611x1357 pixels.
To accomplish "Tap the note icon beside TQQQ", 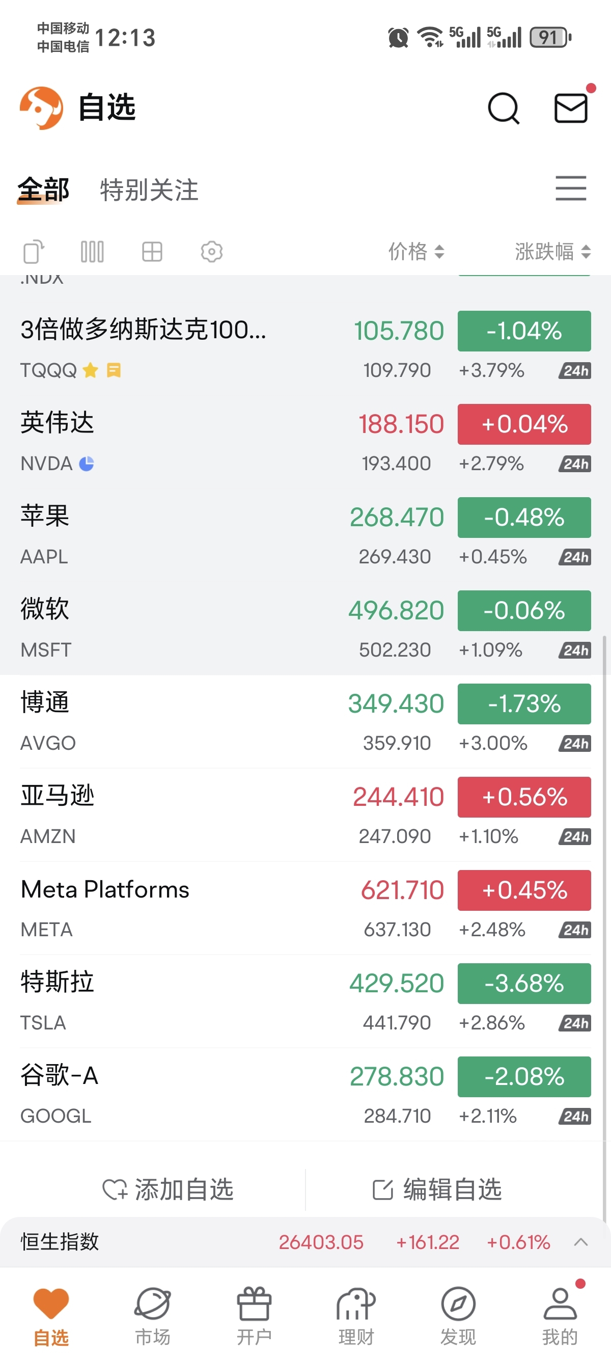I will pos(114,370).
